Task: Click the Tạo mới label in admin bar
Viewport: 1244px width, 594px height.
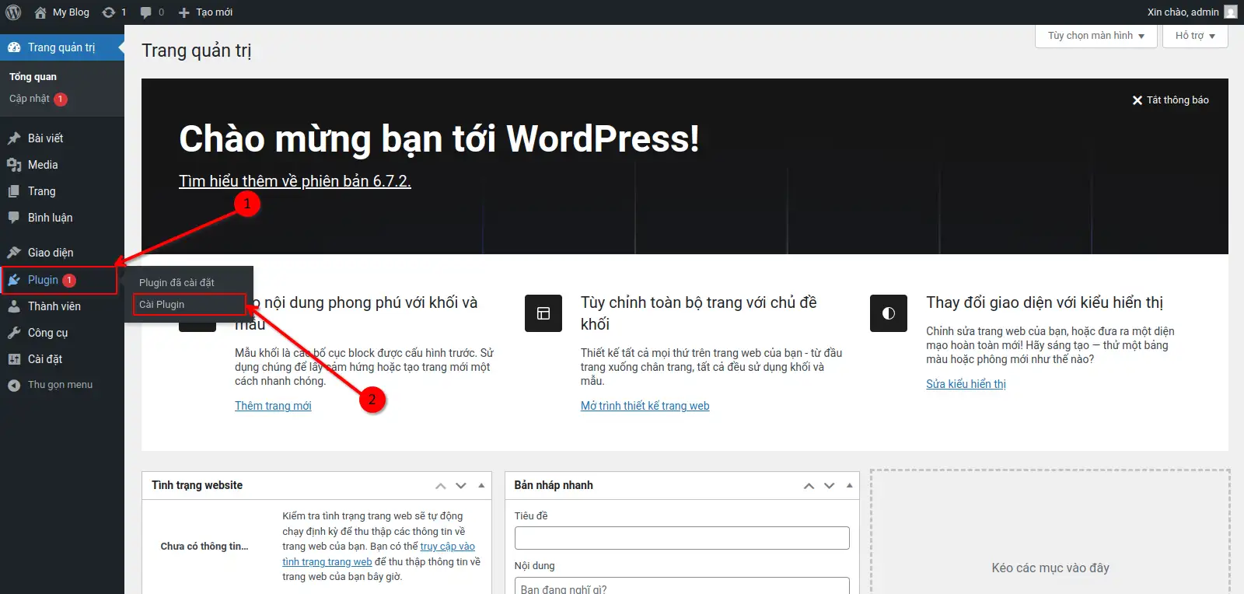Action: [x=214, y=12]
